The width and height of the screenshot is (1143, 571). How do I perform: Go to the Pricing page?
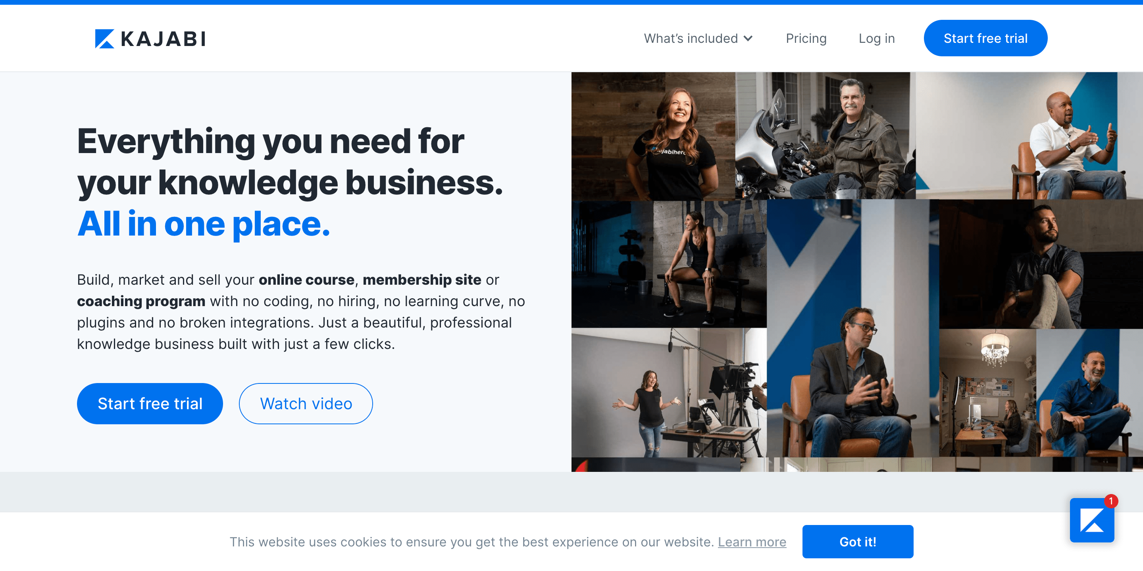point(806,38)
